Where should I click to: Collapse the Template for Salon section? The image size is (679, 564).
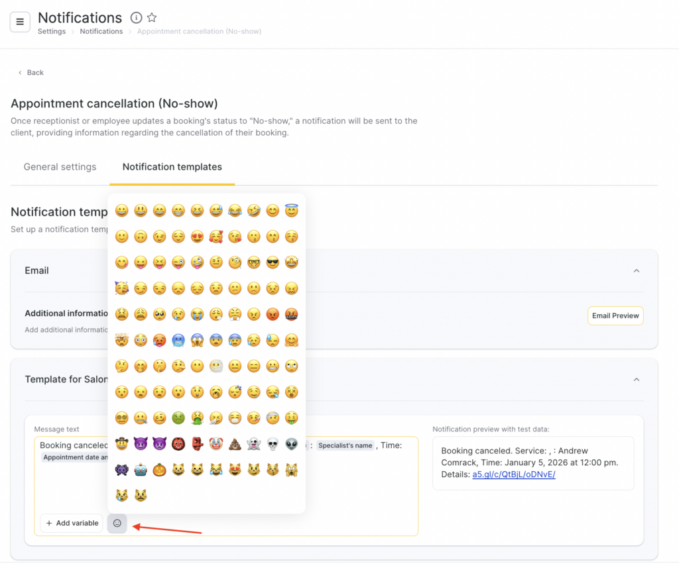pos(637,380)
